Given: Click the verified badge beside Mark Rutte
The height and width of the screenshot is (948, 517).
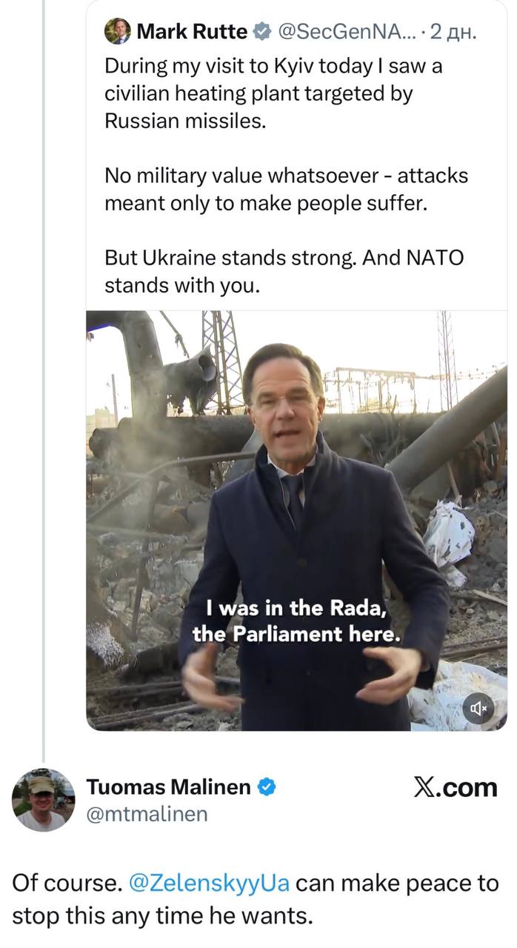Looking at the screenshot, I should (261, 32).
